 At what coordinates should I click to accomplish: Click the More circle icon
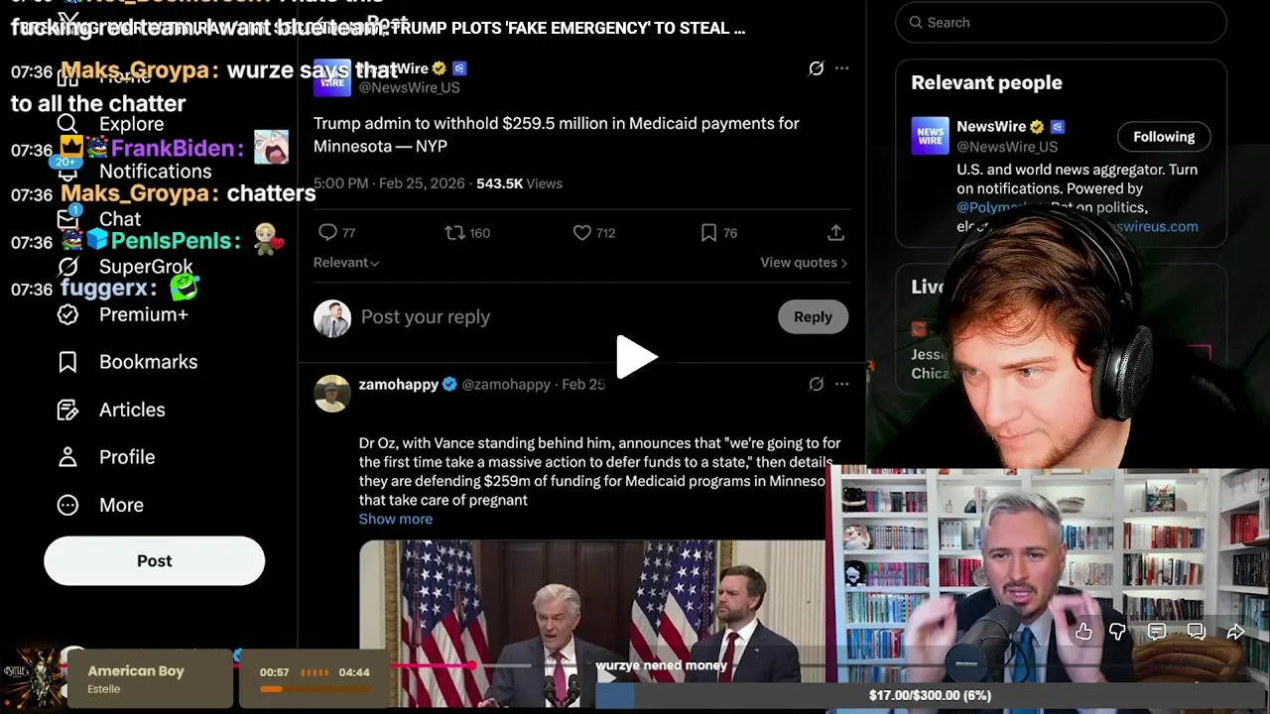point(67,505)
